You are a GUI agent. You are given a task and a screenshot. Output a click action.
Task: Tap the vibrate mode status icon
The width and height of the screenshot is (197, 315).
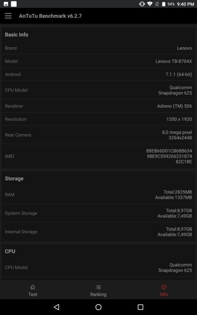142,4
